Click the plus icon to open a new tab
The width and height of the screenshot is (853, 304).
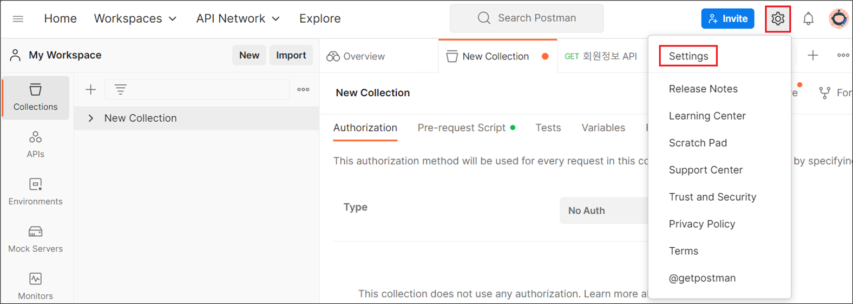(x=813, y=55)
